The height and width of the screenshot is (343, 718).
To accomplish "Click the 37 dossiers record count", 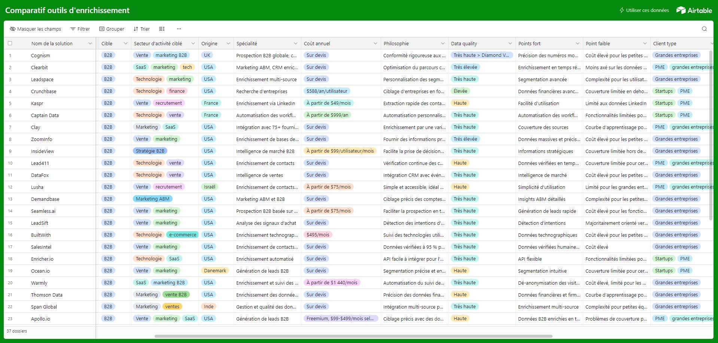I will pos(17,331).
